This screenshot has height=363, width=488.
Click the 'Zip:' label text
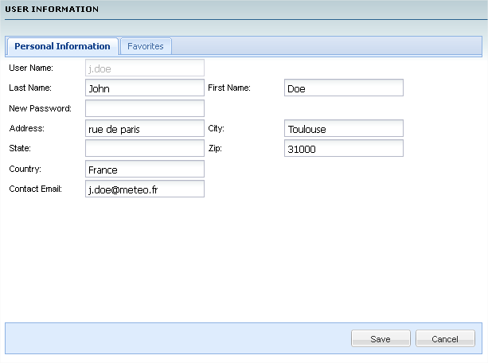pos(215,149)
